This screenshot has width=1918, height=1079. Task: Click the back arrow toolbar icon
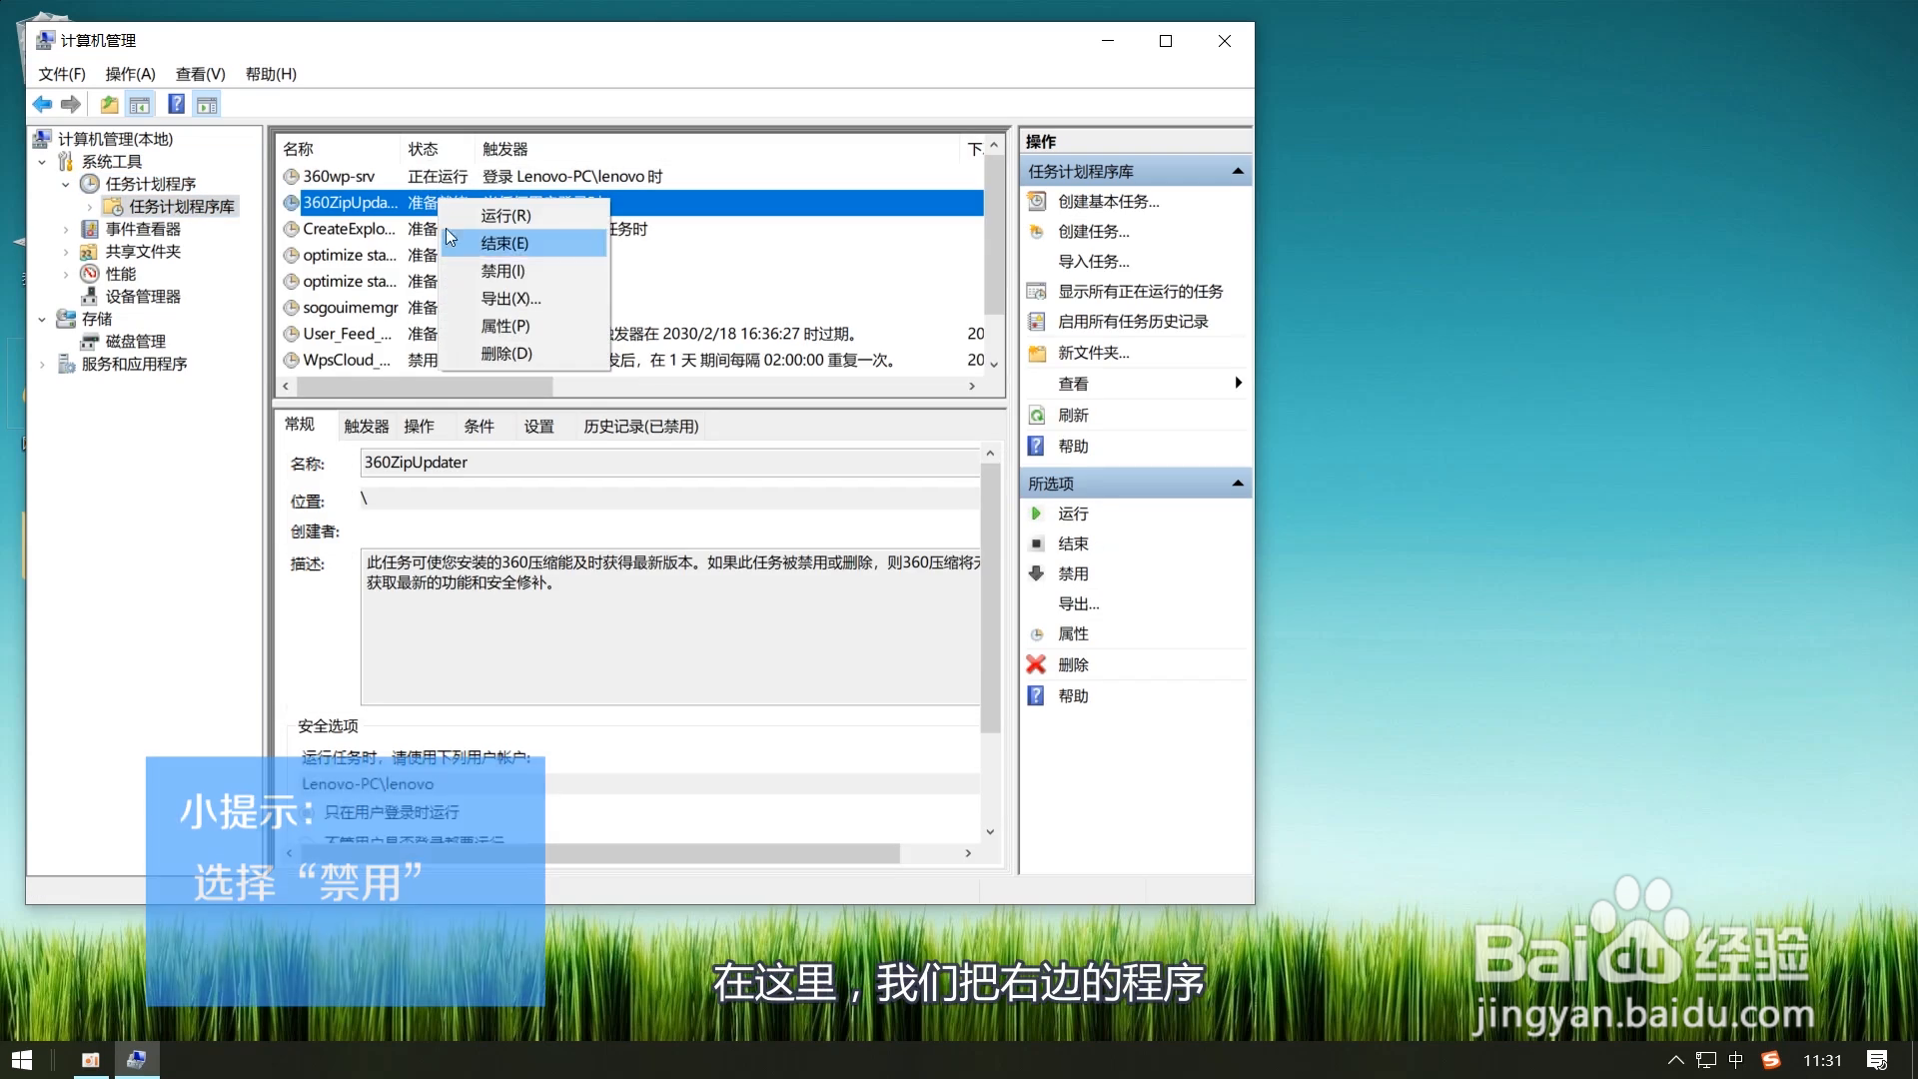(42, 104)
